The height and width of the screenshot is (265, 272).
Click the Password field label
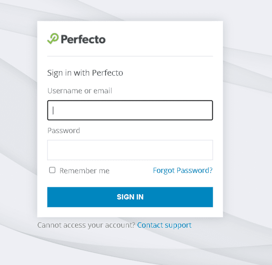click(64, 131)
